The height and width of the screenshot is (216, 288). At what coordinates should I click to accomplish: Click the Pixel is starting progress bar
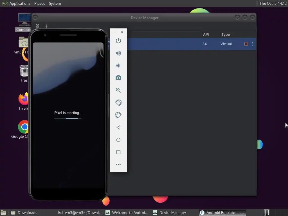68,119
